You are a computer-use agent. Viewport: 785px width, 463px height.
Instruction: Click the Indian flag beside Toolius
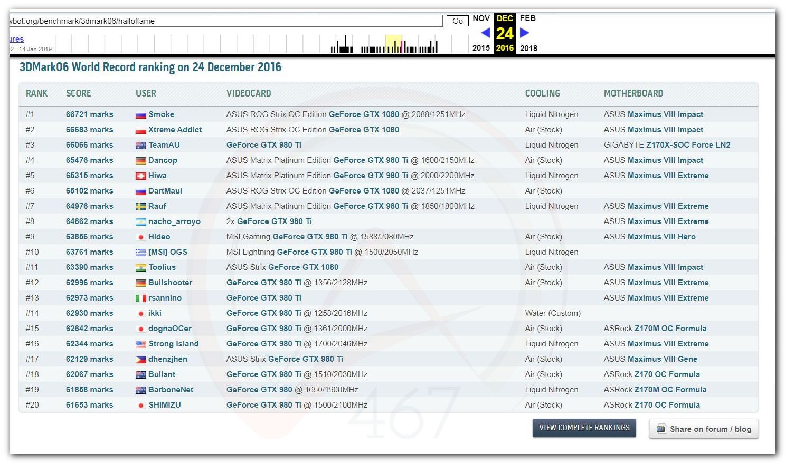coord(140,268)
